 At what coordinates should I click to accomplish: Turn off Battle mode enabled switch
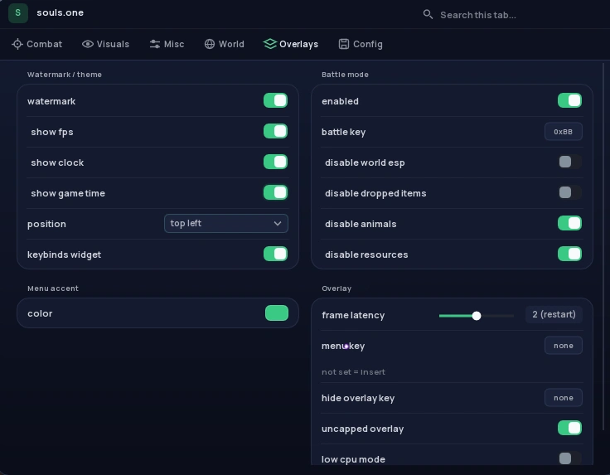[569, 100]
